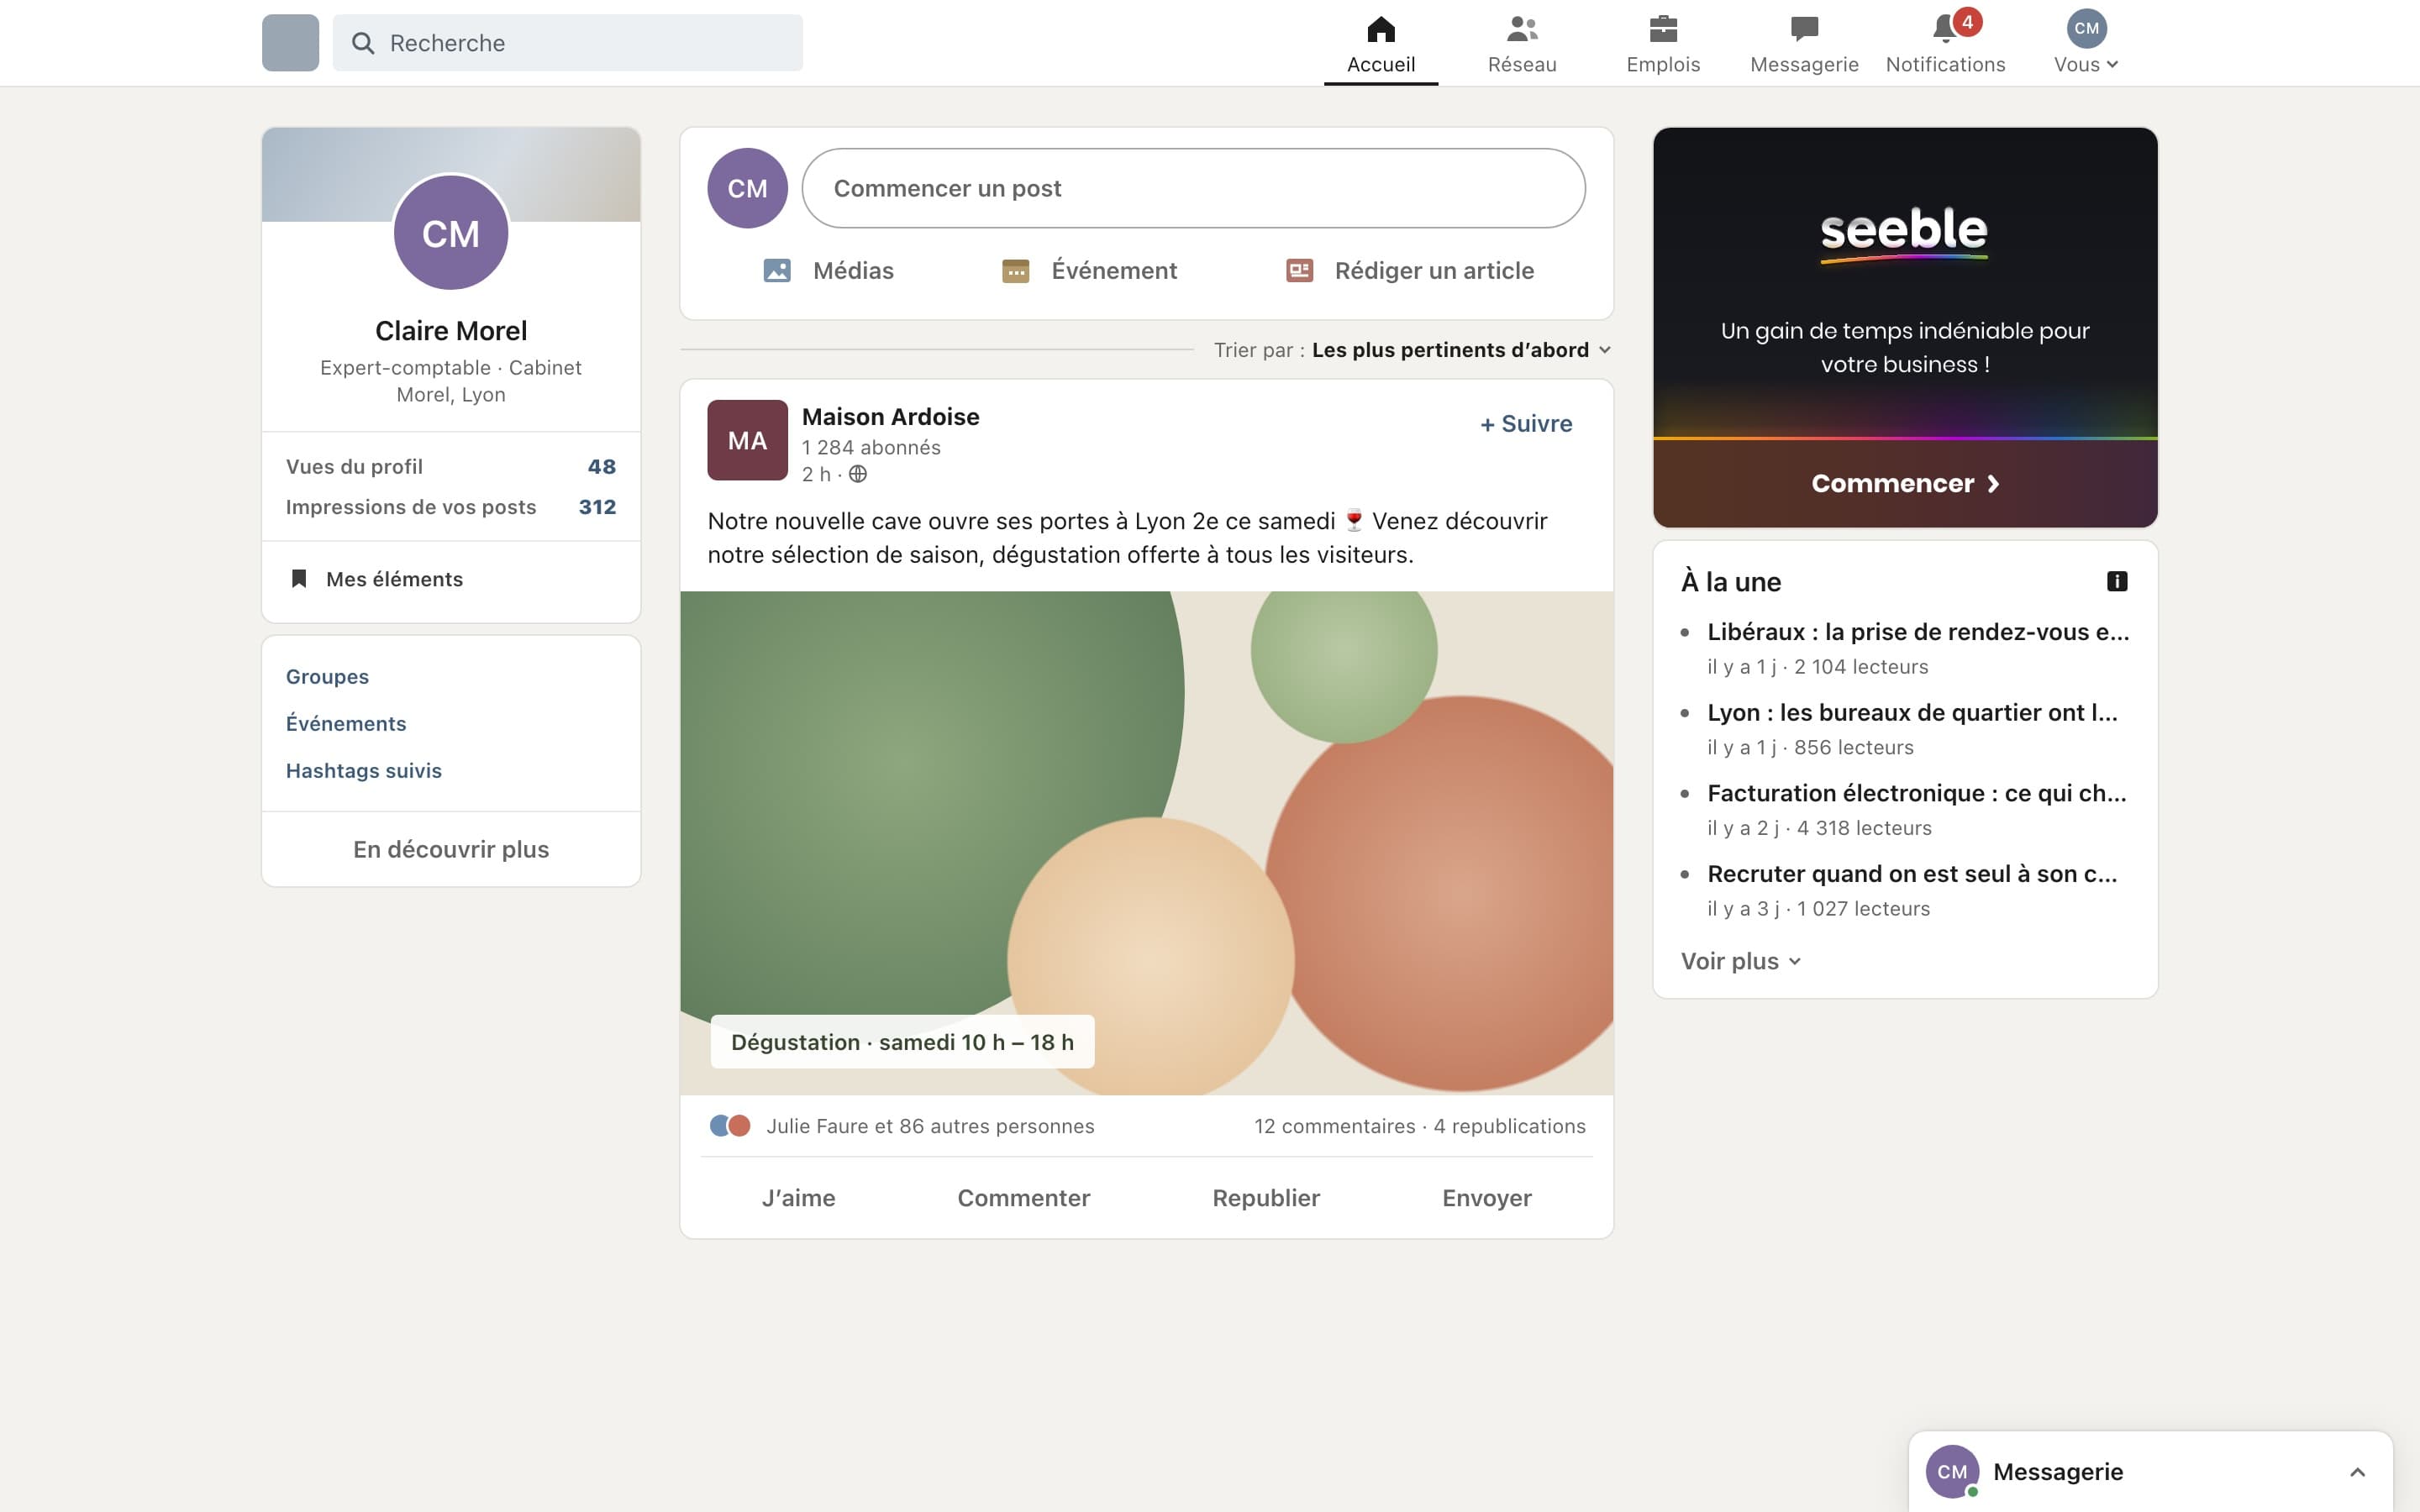This screenshot has width=2420, height=1512.
Task: Click En découvrir plus
Action: 451,849
